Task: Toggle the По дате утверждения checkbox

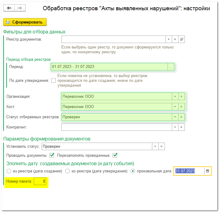Action: click(x=53, y=80)
